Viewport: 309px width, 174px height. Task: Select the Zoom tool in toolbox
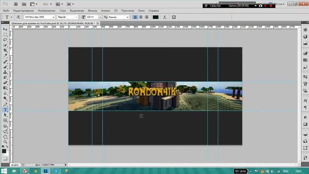coord(5,142)
